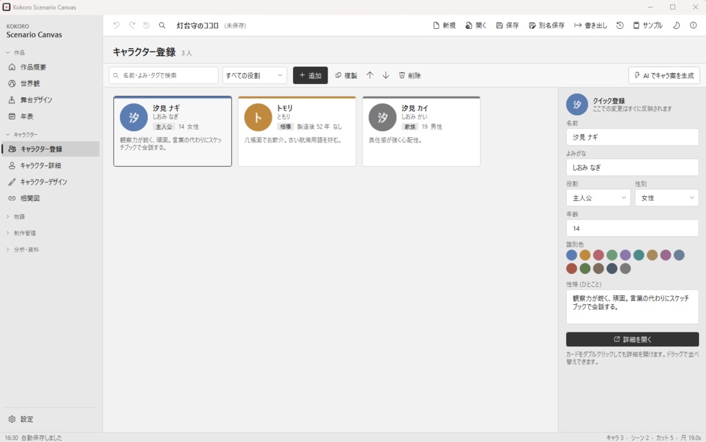This screenshot has width=706, height=442.
Task: Collapse the 作品 sidebar section
Action: click(17, 52)
